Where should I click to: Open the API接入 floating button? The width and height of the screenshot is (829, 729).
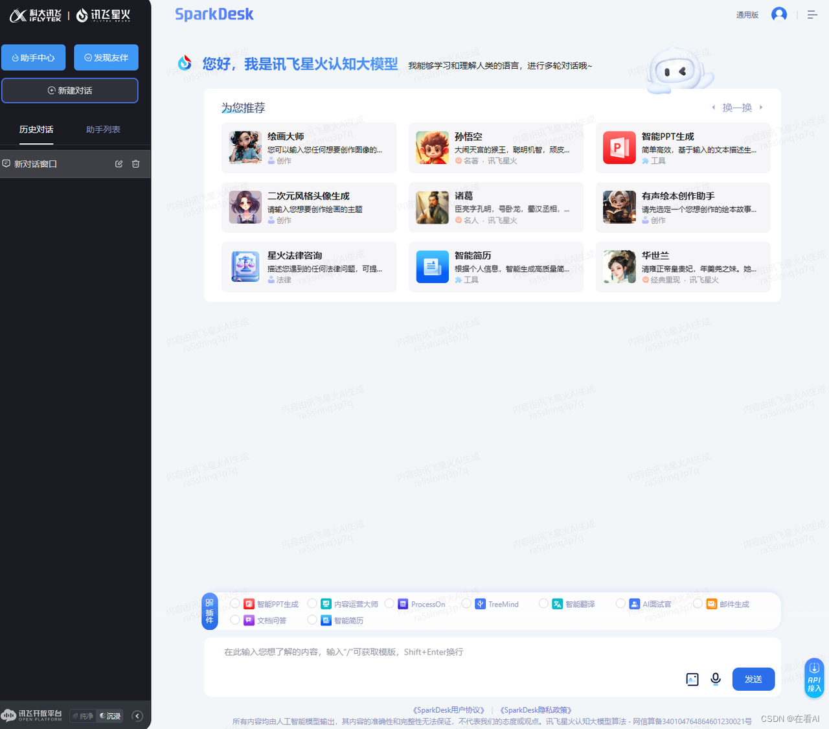[x=814, y=678]
